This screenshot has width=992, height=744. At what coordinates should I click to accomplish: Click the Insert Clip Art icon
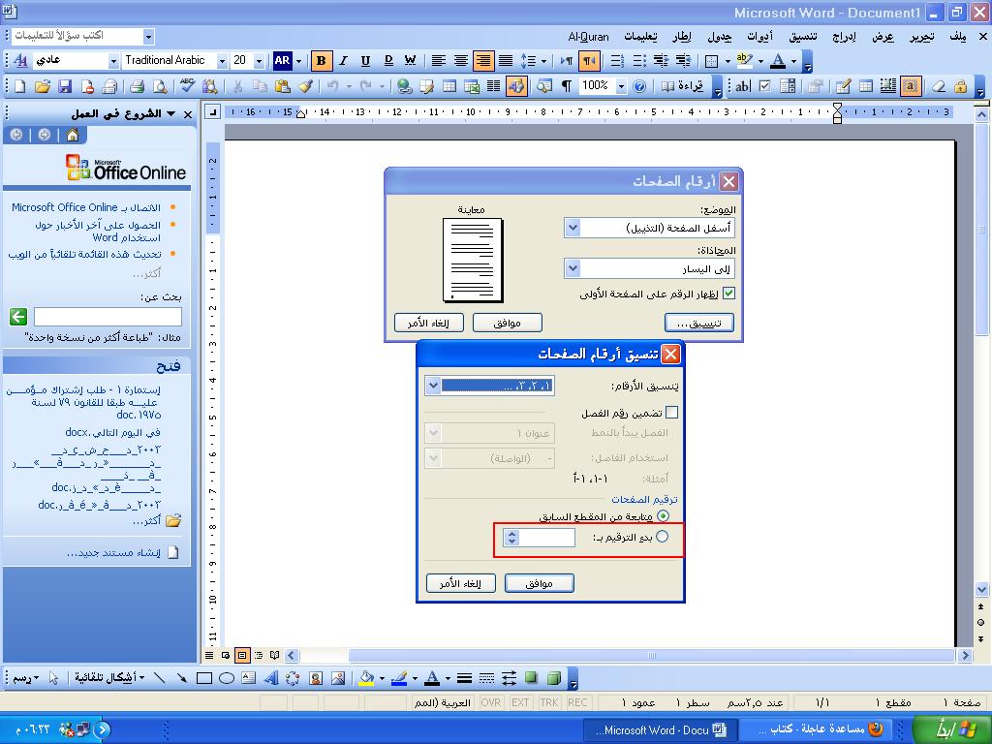click(316, 678)
